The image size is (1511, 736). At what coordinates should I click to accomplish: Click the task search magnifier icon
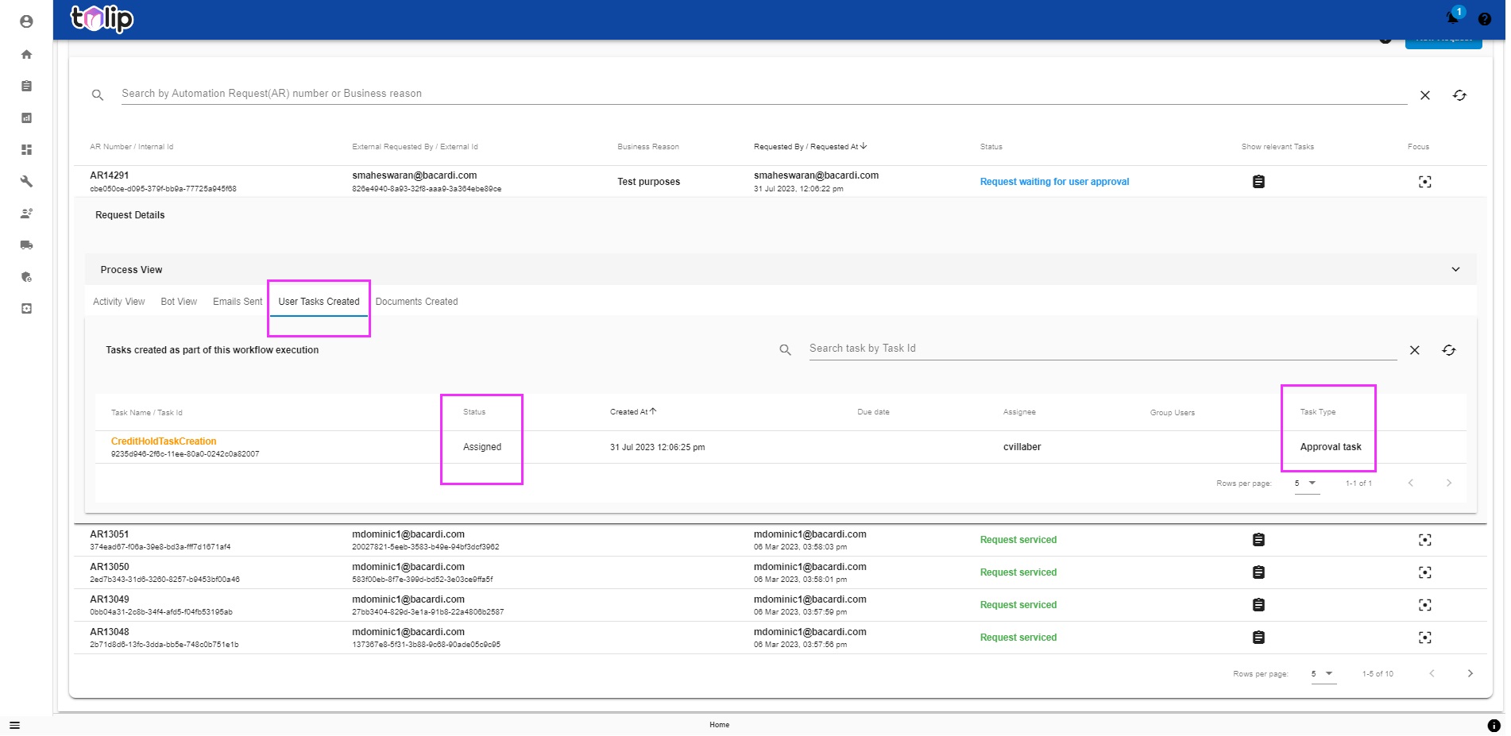[785, 350]
